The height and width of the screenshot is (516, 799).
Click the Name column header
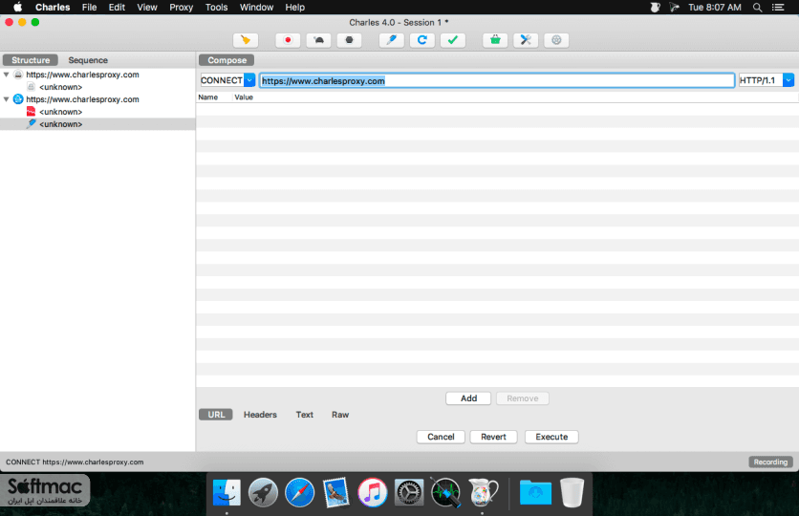(x=208, y=97)
